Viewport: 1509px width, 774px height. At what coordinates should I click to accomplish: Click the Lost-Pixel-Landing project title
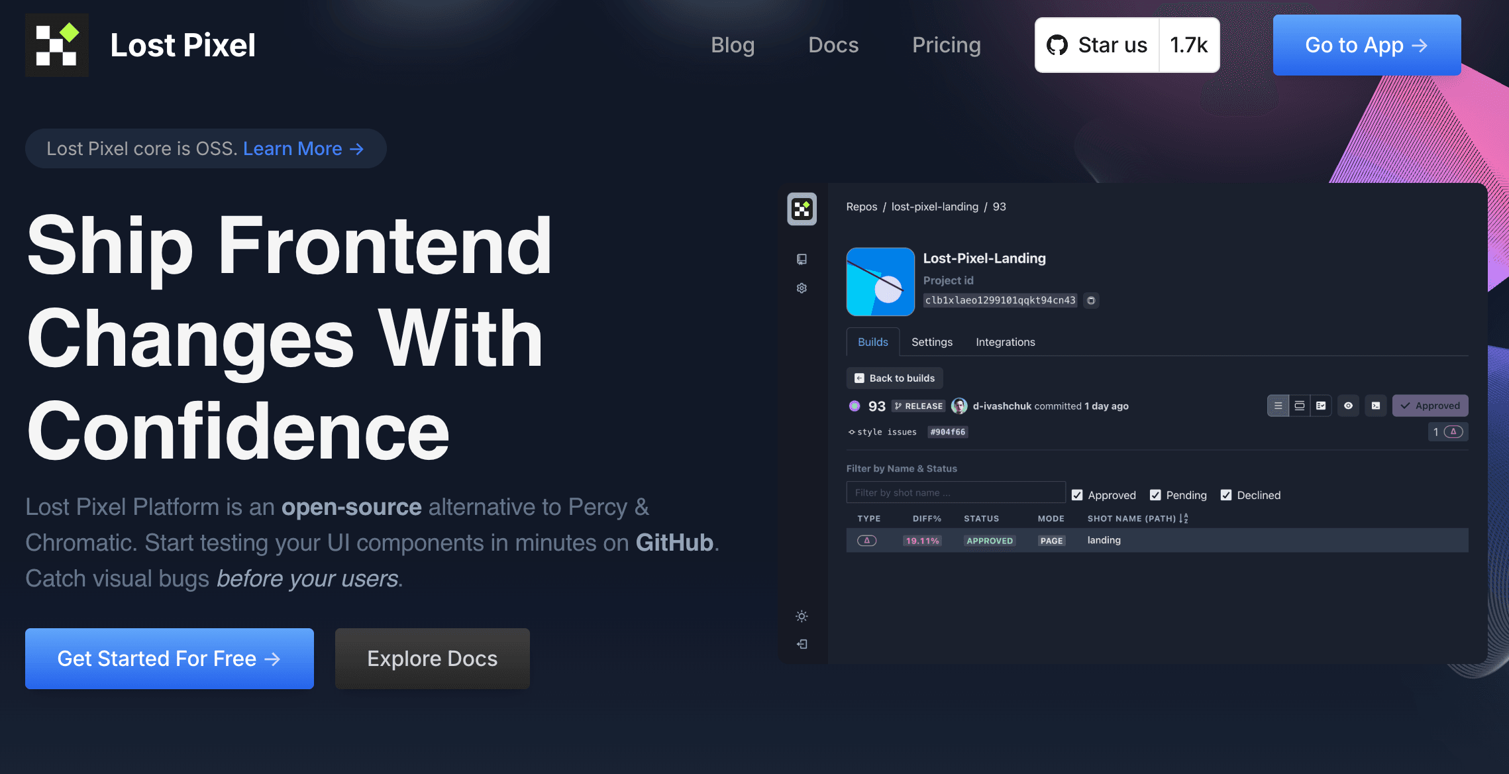click(x=984, y=258)
